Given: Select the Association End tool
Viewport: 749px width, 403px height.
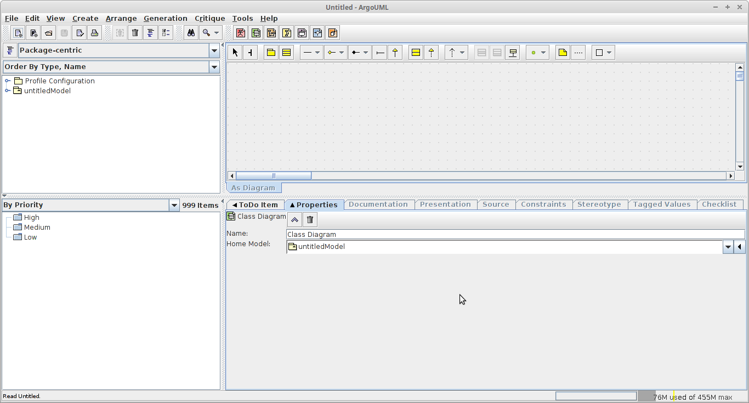Looking at the screenshot, I should pos(380,53).
